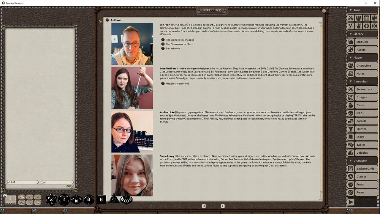This screenshot has width=380, height=214.
Task: Close the Reference window
Action: click(x=324, y=11)
